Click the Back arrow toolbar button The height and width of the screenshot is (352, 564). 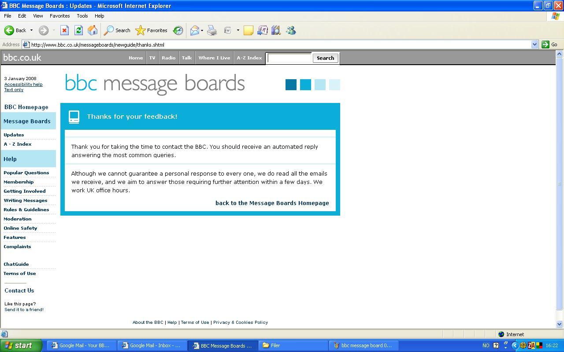pos(15,30)
